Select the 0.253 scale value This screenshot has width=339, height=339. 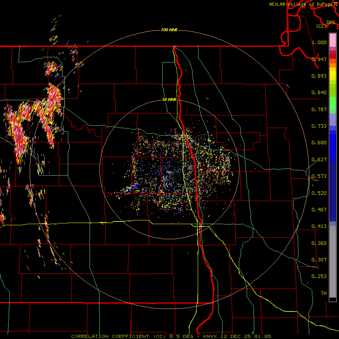pos(319,276)
